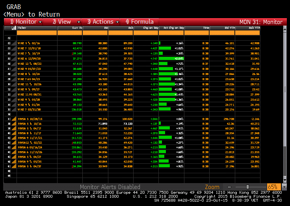The image size is (290, 206).
Task: Click chart icon for VENZ 7.65 04/25 row
Action: tap(14, 79)
